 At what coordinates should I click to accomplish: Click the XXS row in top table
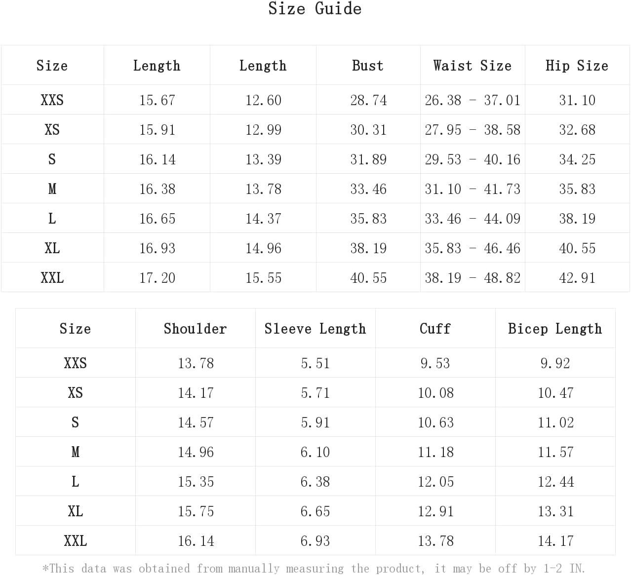315,100
